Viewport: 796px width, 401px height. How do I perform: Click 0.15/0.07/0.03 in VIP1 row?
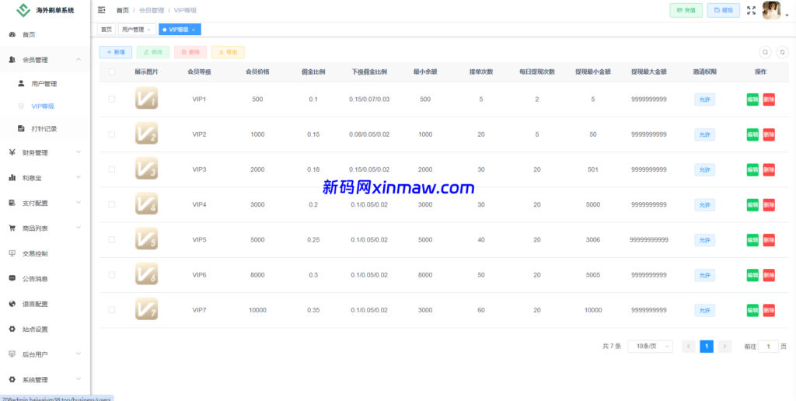369,99
